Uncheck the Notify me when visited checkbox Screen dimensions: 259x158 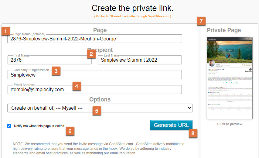click(x=9, y=126)
